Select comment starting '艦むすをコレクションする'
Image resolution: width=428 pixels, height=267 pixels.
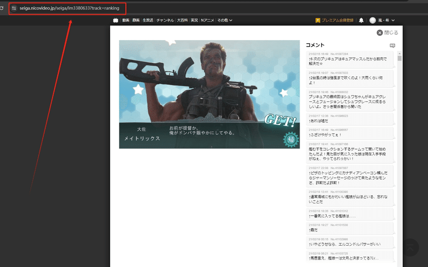click(350, 152)
